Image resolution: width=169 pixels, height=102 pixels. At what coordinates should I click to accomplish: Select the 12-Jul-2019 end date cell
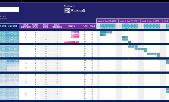pyautogui.click(x=13, y=47)
